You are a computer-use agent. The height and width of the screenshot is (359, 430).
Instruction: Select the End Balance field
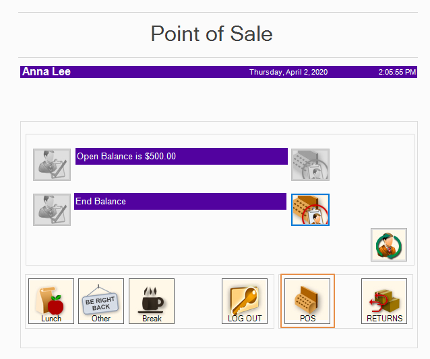[x=181, y=202]
